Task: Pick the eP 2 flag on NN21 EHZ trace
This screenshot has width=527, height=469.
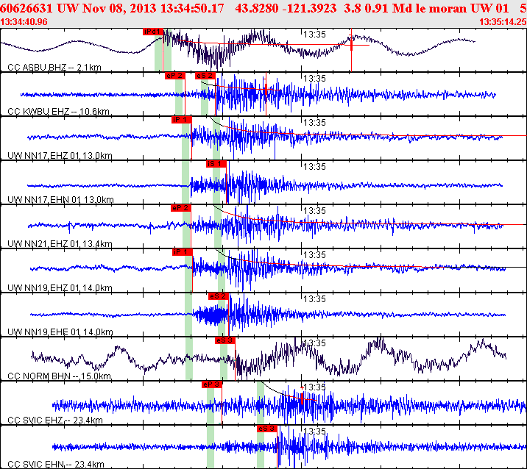Action: [x=181, y=208]
